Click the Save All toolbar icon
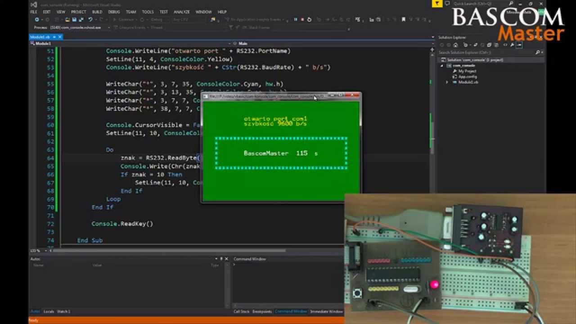Image resolution: width=576 pixels, height=324 pixels. tap(81, 20)
